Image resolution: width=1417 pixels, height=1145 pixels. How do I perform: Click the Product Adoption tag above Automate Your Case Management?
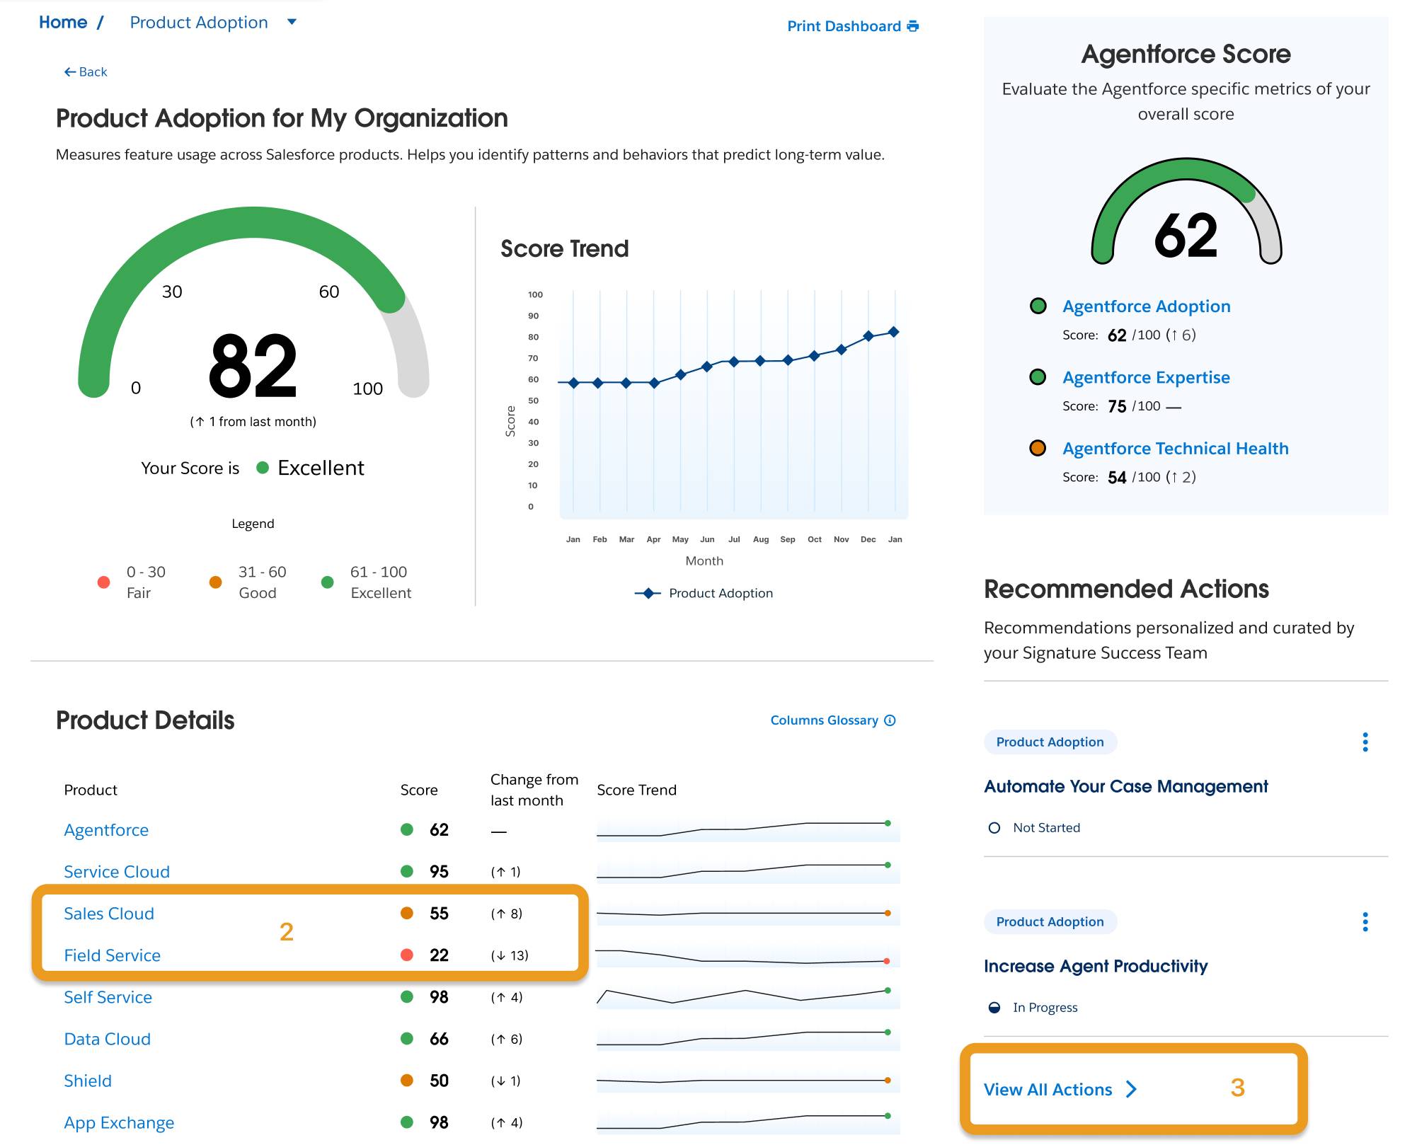click(1050, 742)
